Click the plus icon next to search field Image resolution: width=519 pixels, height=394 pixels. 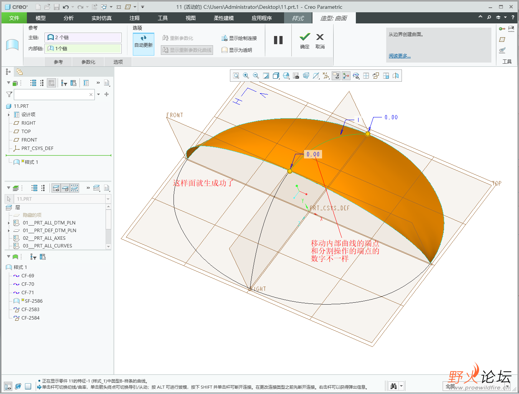[x=107, y=94]
